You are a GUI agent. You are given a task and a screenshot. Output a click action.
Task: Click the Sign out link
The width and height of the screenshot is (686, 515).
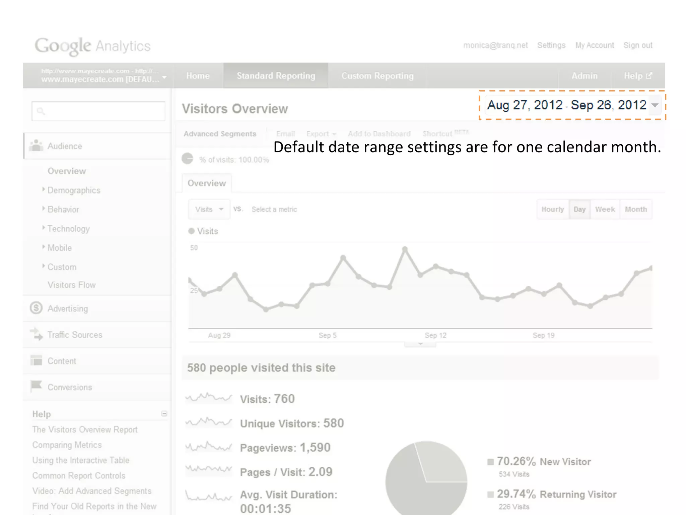(638, 45)
